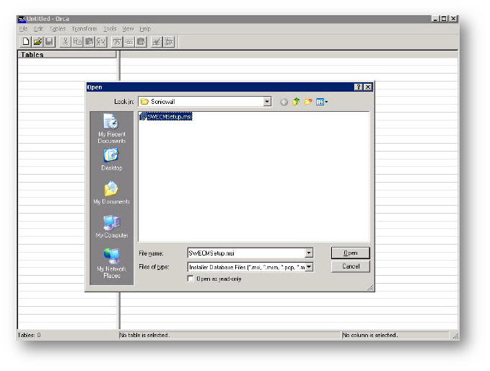Click the Paste Row toolbar icon
The image size is (490, 371).
click(141, 42)
